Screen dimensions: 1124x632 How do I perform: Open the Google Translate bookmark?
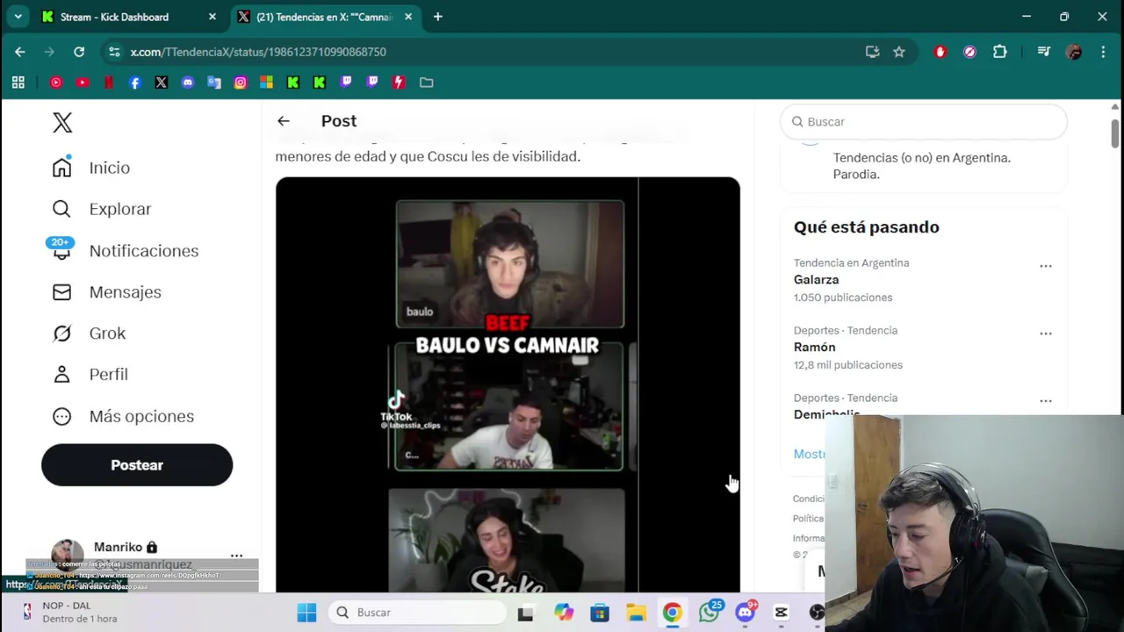(x=214, y=83)
